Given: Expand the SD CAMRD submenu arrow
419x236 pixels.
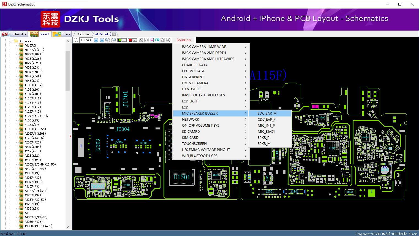Looking at the screenshot, I should [x=246, y=131].
